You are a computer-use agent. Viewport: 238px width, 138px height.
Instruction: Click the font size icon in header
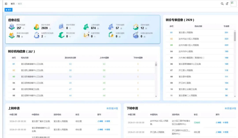(x=227, y=4)
